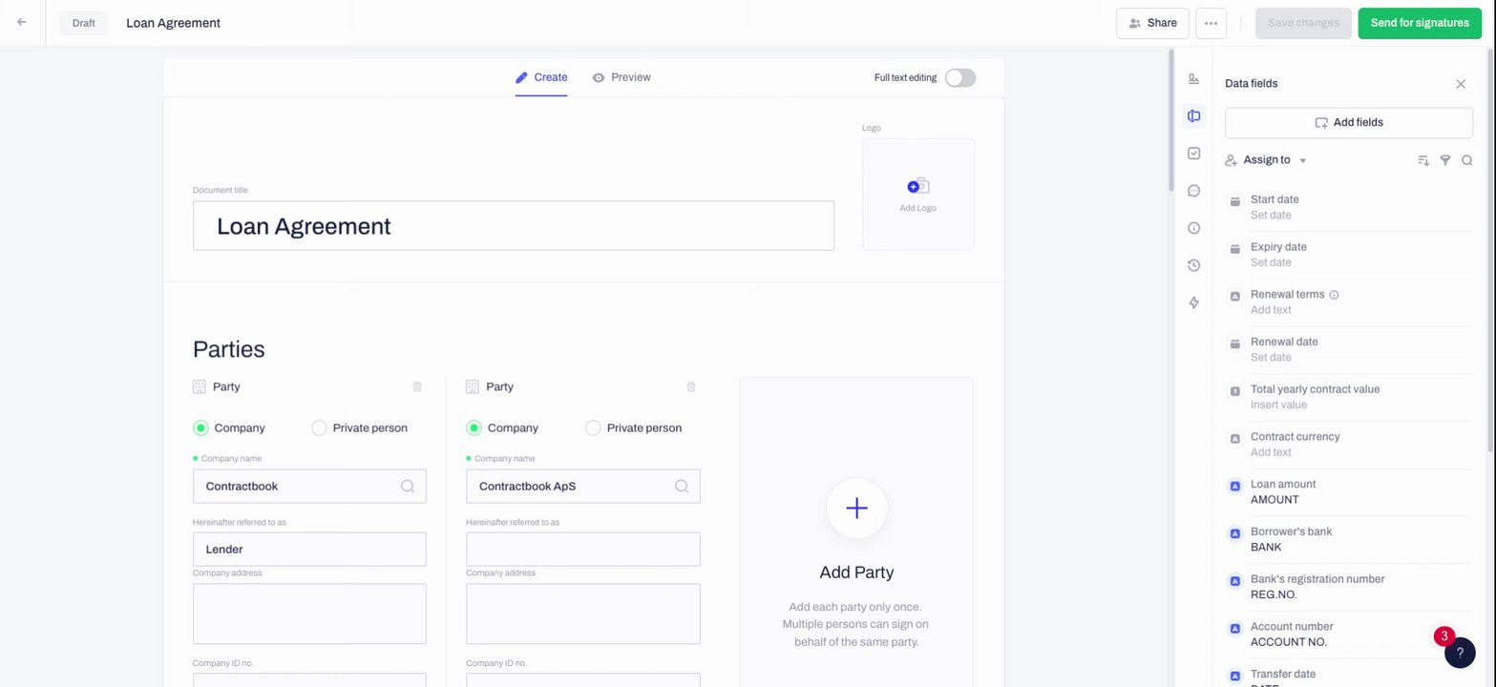The height and width of the screenshot is (687, 1496).
Task: Click the Account number field type icon
Action: click(1234, 629)
